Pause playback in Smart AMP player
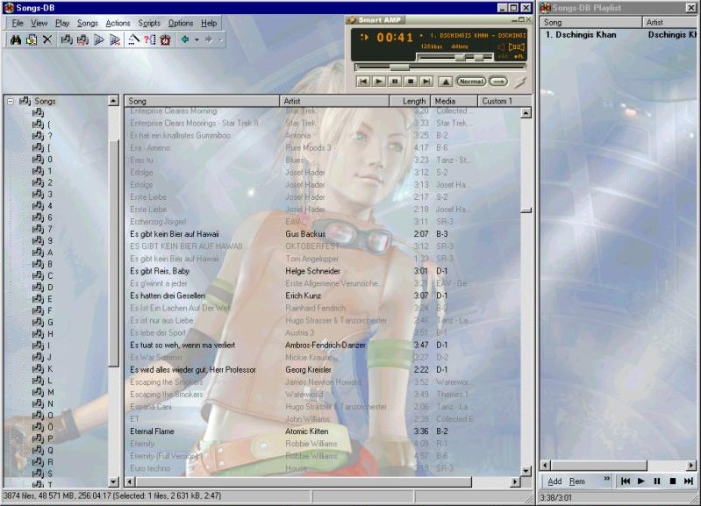Image resolution: width=701 pixels, height=506 pixels. (395, 82)
